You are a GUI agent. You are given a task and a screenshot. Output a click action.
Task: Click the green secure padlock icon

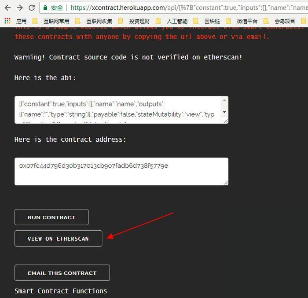point(45,7)
